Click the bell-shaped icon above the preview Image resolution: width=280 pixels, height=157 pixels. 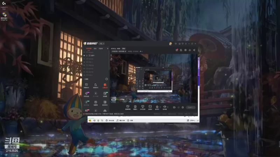click(x=190, y=50)
